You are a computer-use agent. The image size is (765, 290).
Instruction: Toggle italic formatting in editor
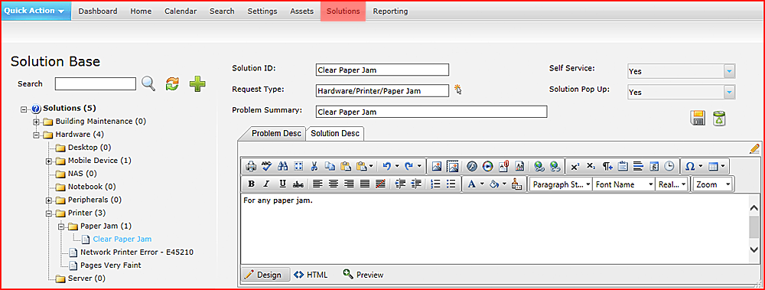tap(266, 184)
